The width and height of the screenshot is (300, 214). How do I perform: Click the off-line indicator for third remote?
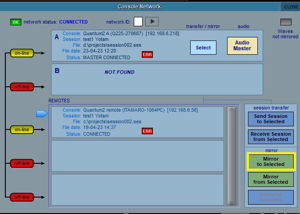[22, 196]
